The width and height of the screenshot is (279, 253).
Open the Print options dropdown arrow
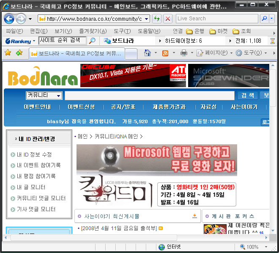pos(192,53)
